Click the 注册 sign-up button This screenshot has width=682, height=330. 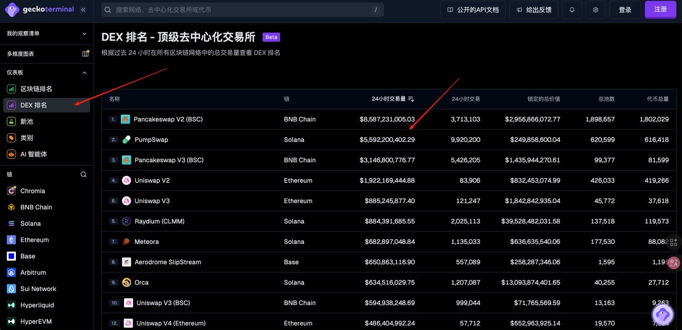pos(660,10)
